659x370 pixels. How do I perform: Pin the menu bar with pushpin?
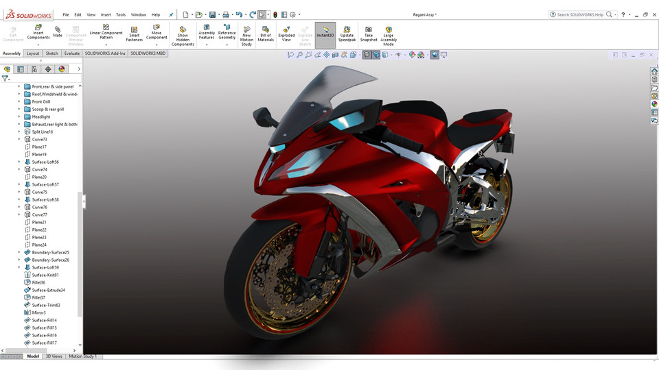point(171,14)
